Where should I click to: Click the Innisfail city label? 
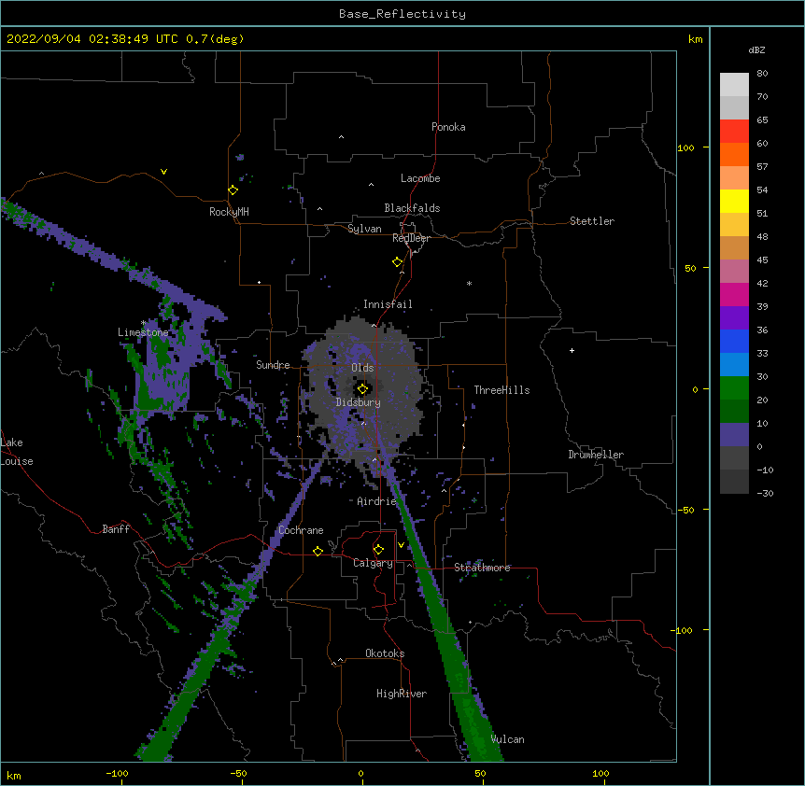point(388,304)
